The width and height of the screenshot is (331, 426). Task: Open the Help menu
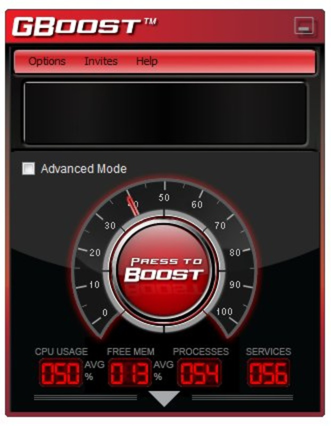[147, 61]
